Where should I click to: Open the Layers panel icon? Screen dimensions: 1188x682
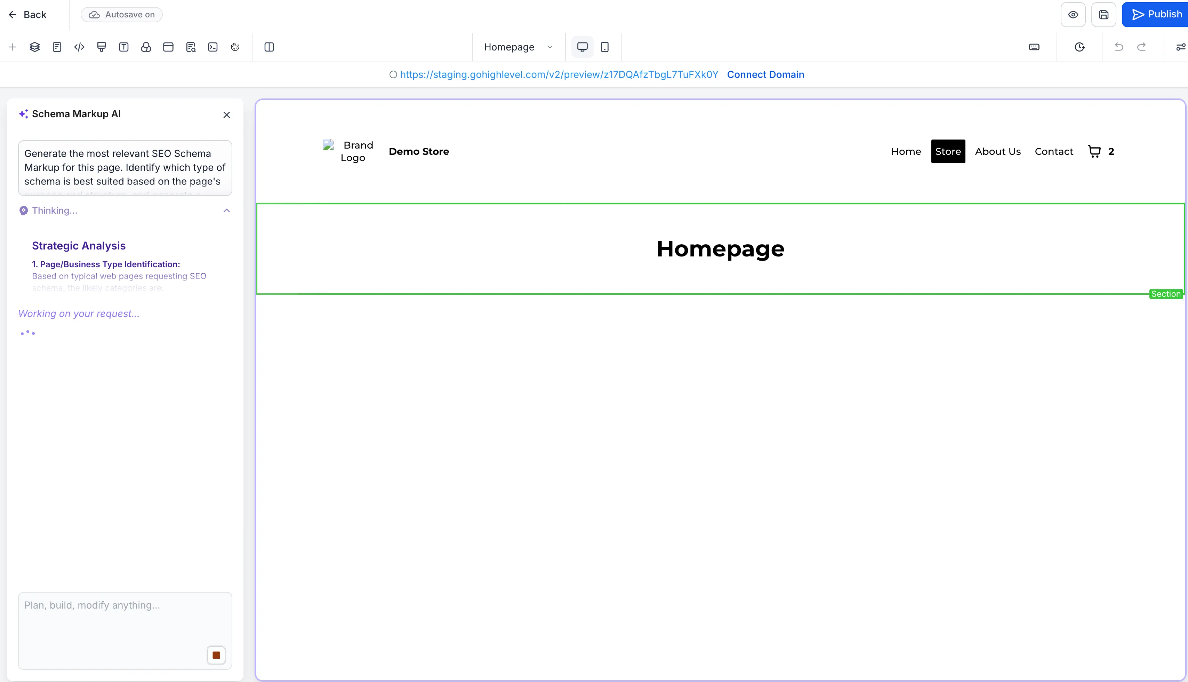34,47
